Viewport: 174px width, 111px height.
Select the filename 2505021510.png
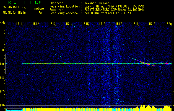point(14,7)
